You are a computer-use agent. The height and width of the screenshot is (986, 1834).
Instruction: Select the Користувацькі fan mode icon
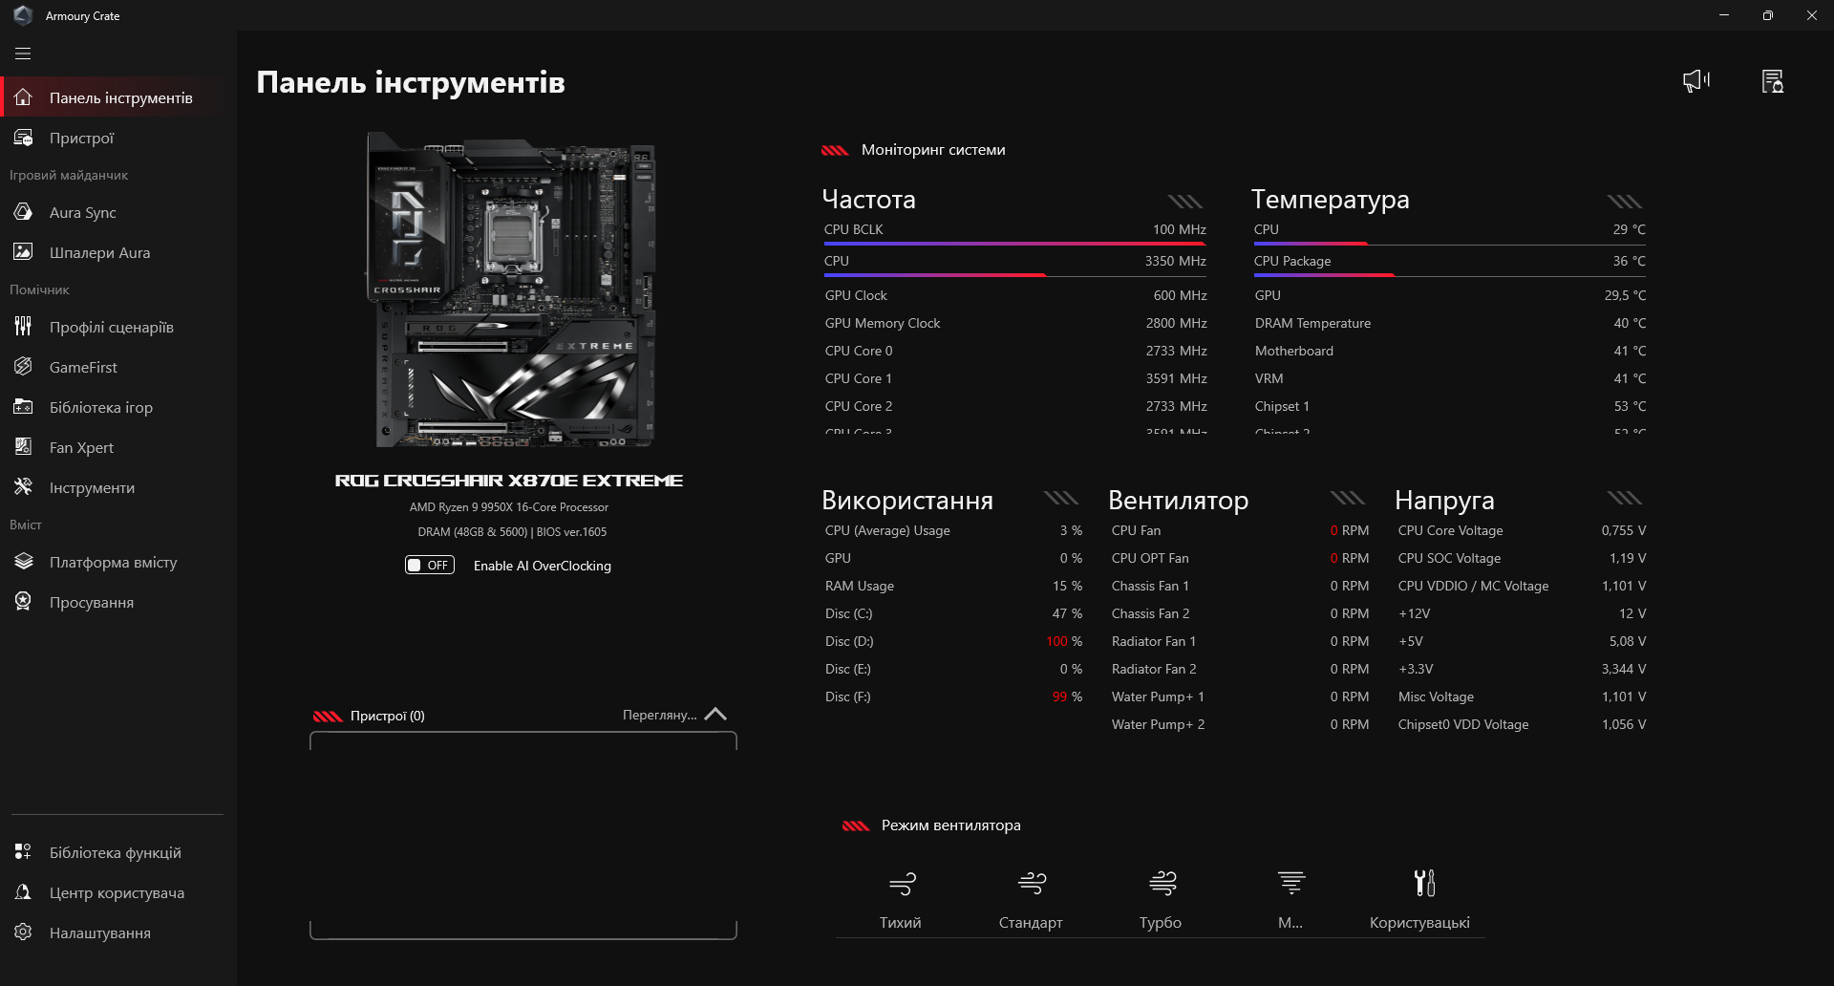coord(1424,883)
